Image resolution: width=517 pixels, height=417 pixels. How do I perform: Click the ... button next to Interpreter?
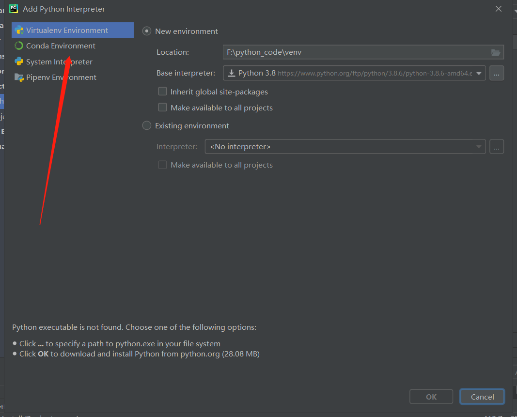coord(497,147)
